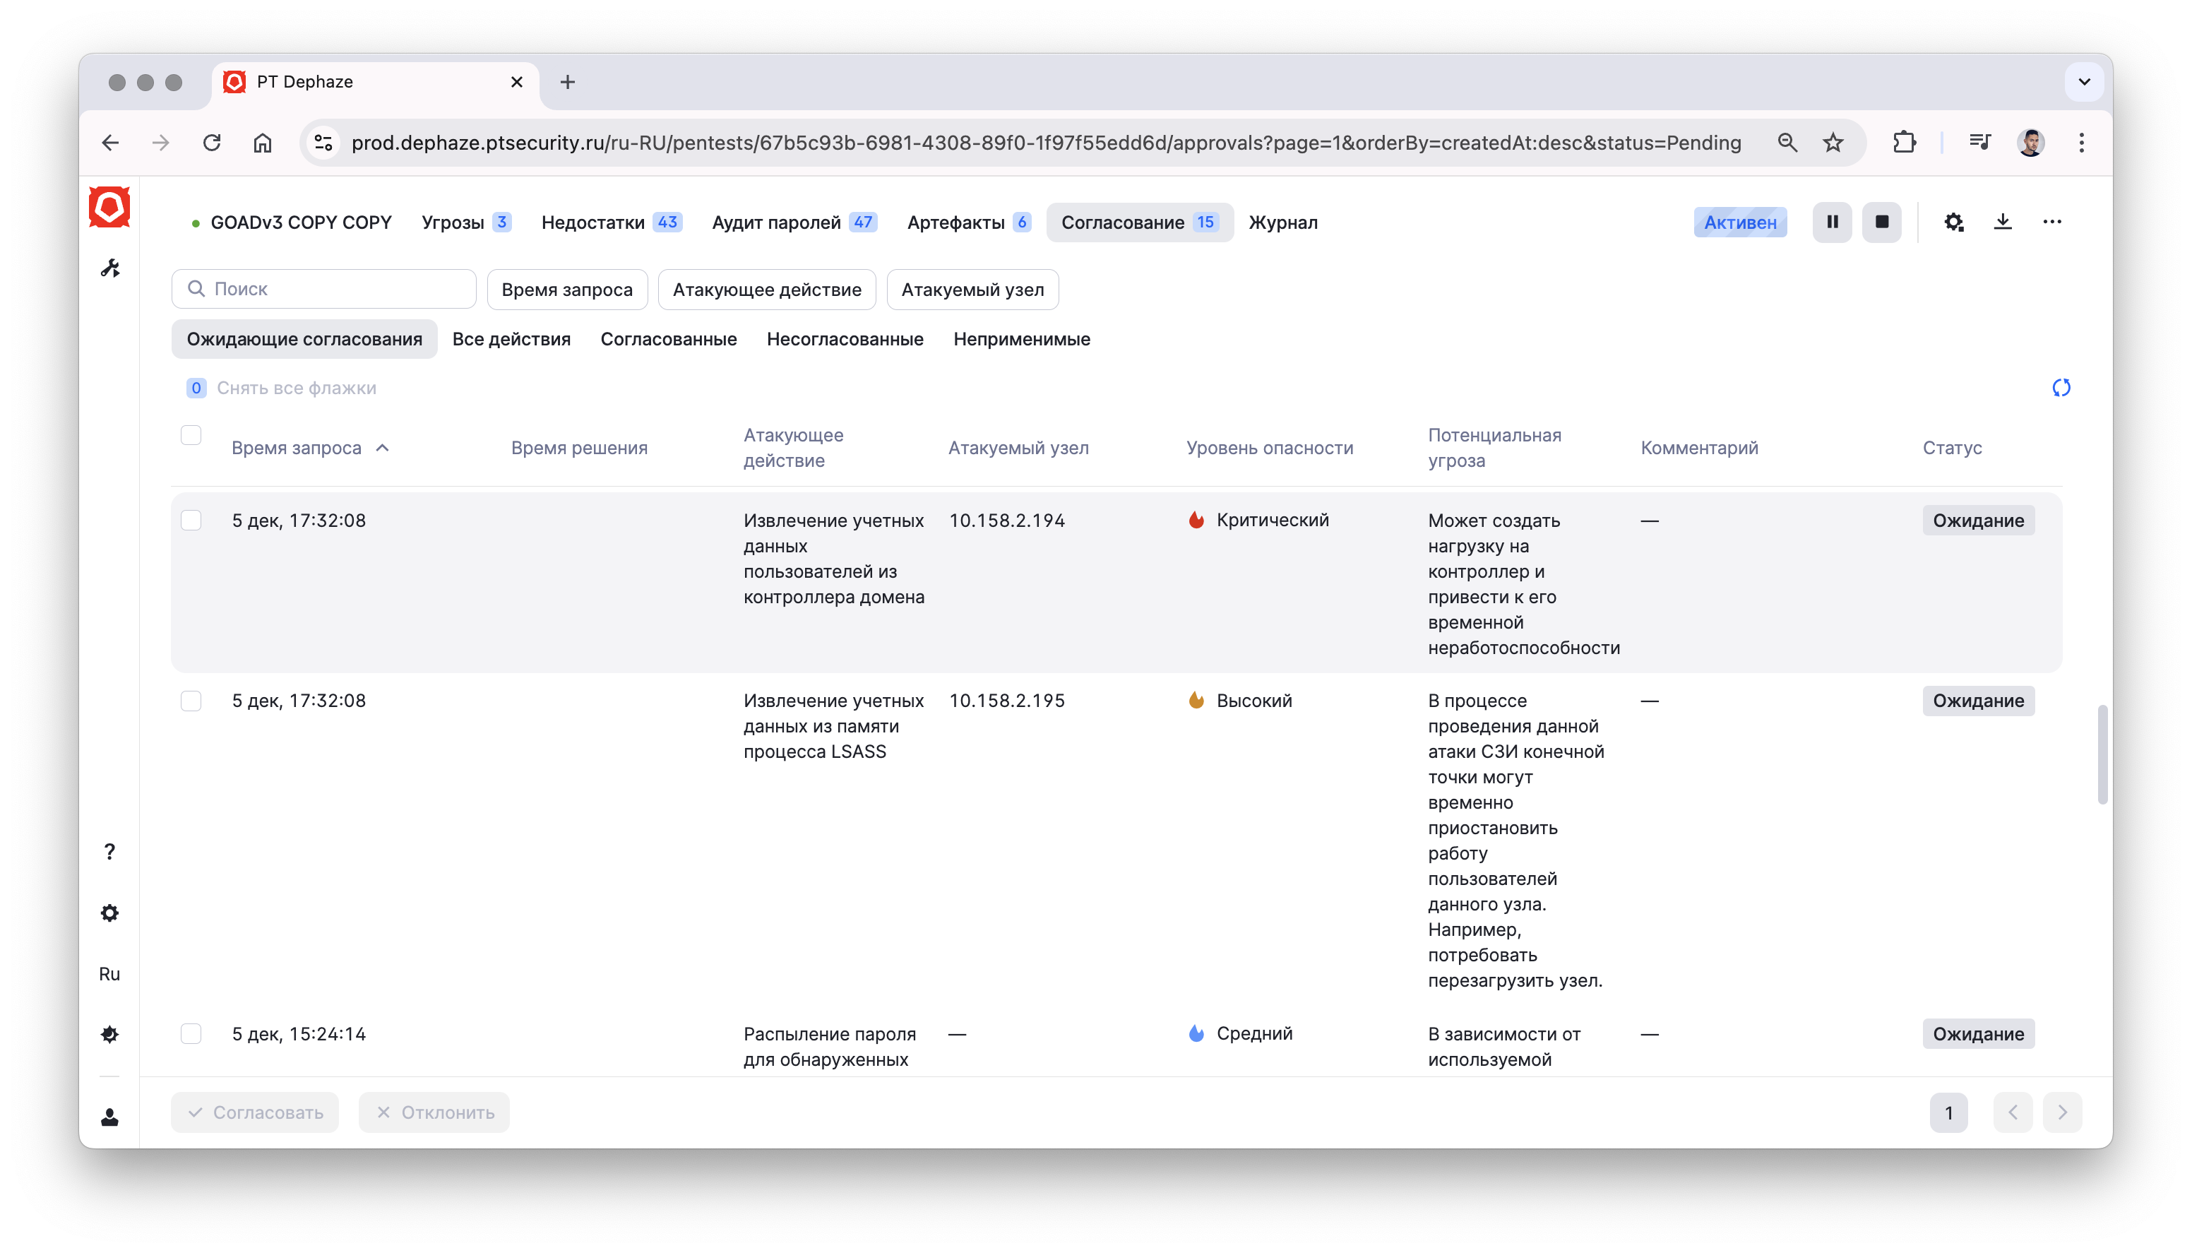
Task: Pause the active pentest
Action: point(1832,222)
